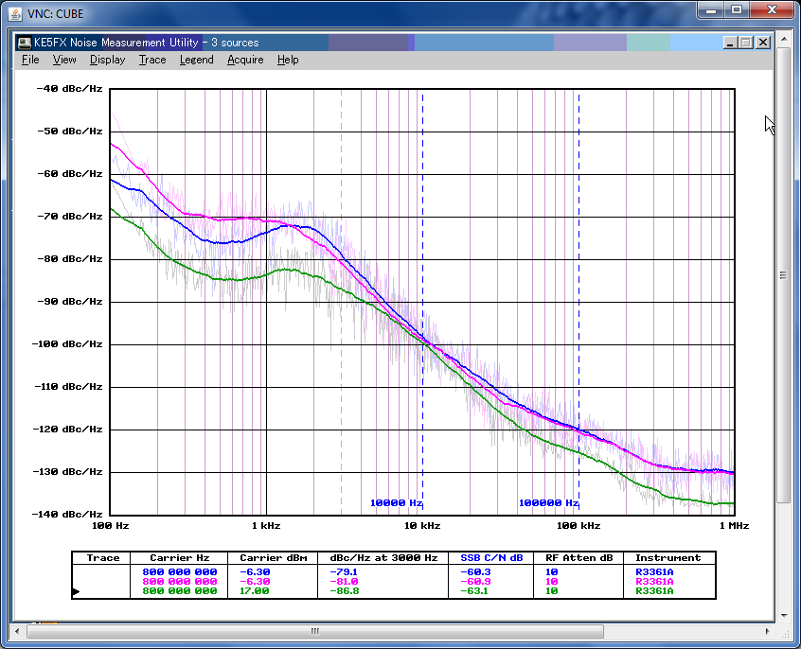Expand the Display menu
Screen dimensions: 801x649
tap(107, 60)
